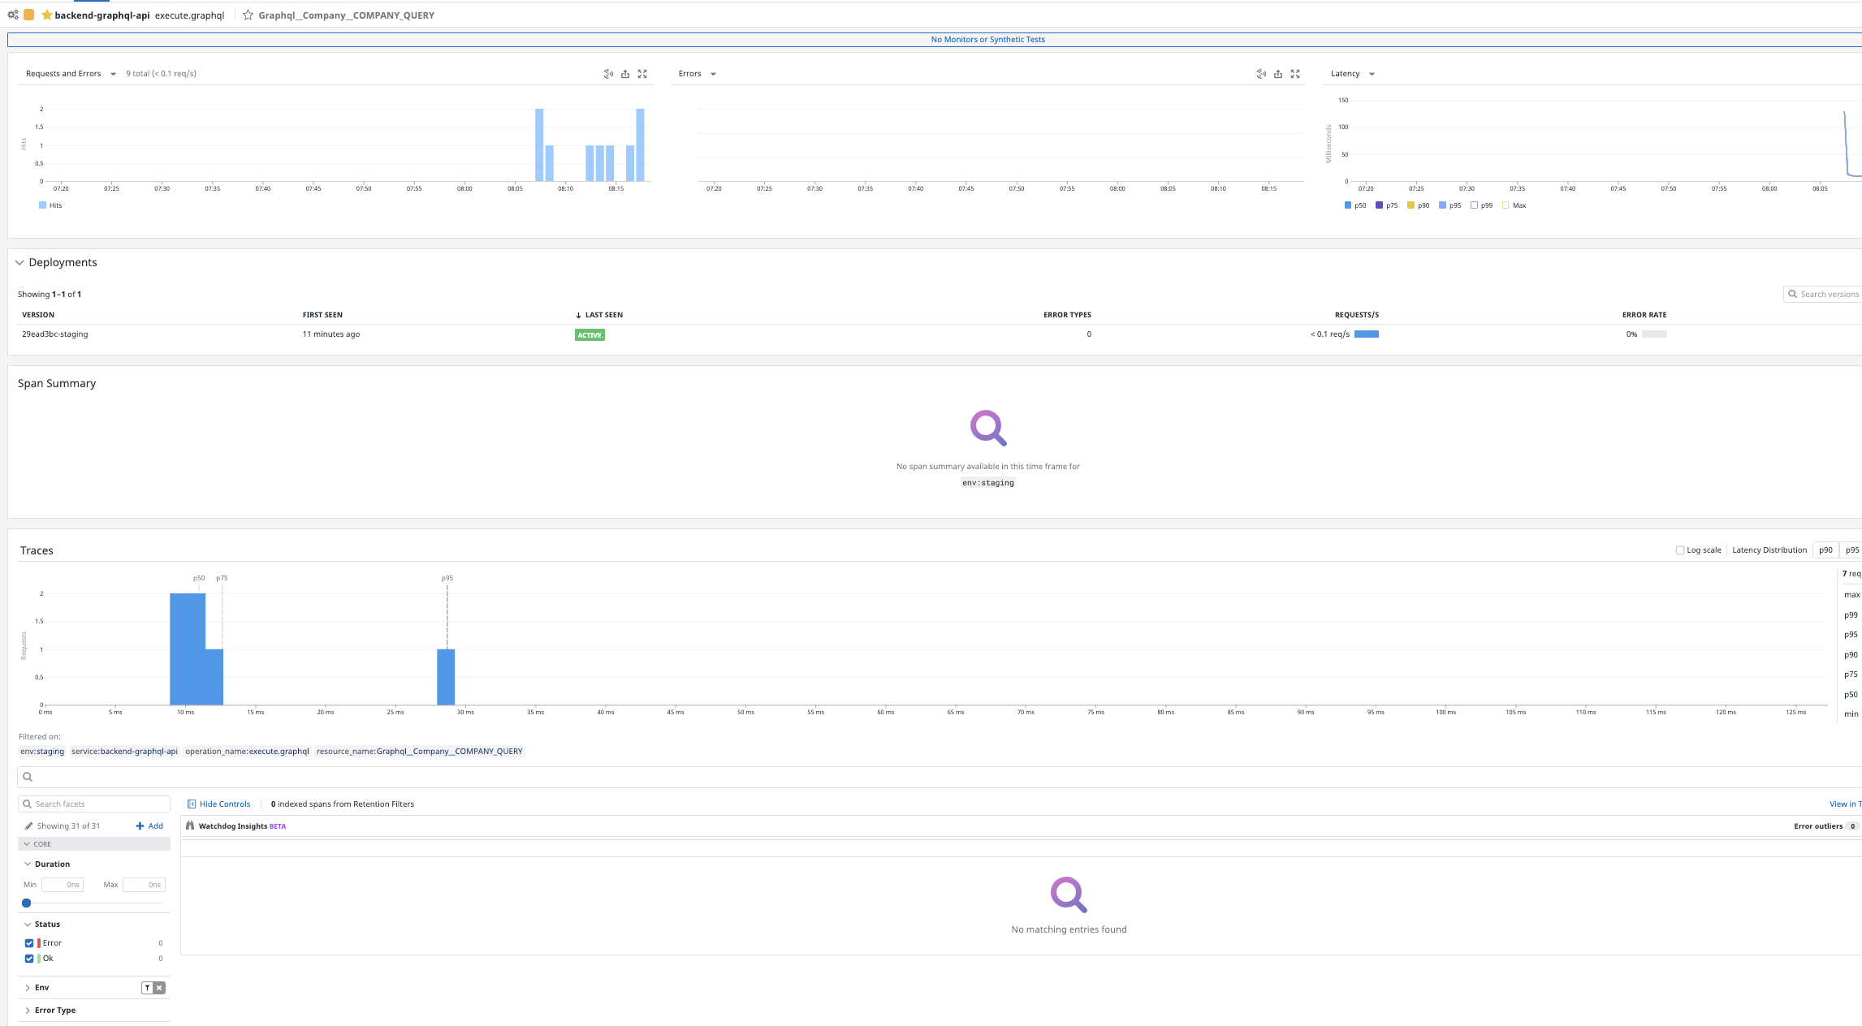Open the No Monitors or Synthetic Tests link
Viewport: 1862px width, 1026px height.
pos(987,38)
